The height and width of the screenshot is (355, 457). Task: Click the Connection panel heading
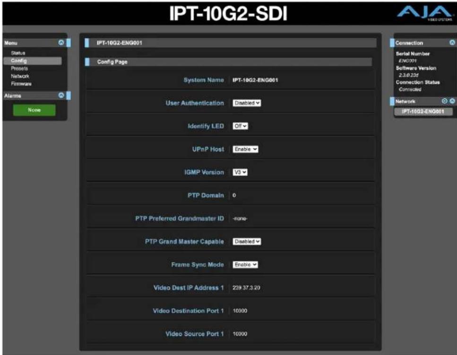pos(409,43)
